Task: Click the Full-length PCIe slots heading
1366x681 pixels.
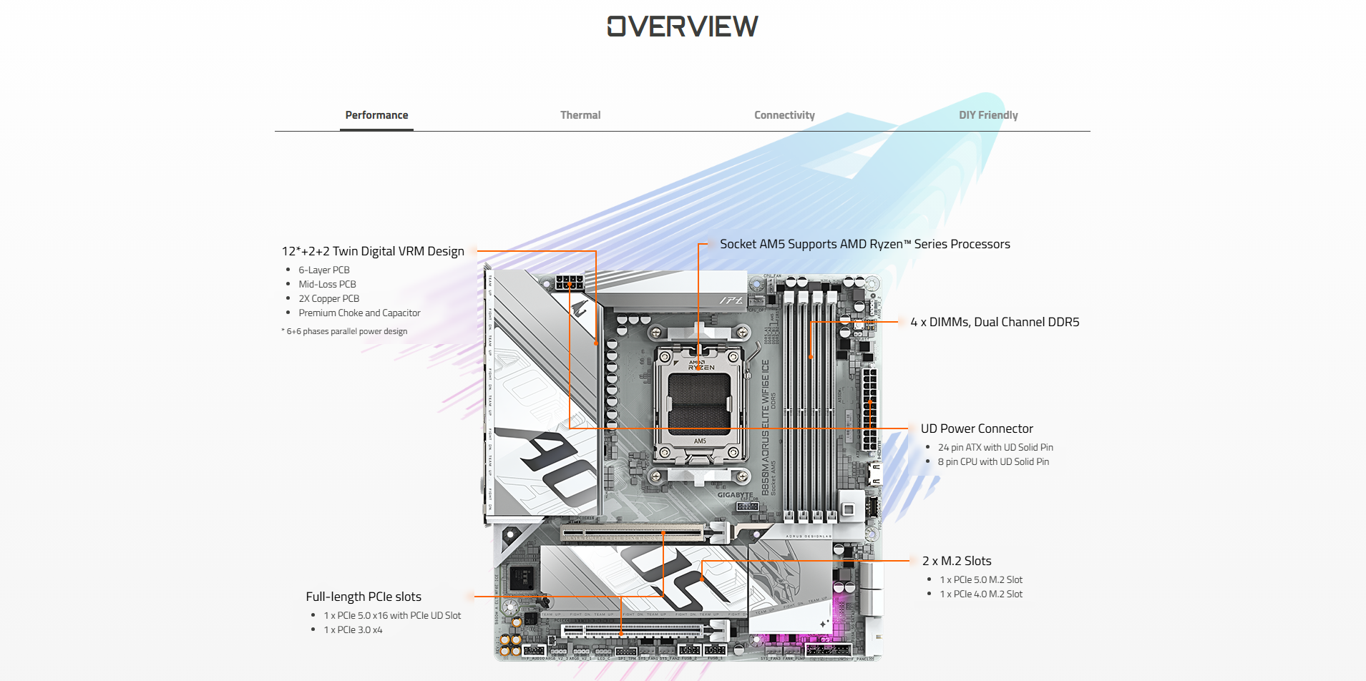Action: point(364,597)
